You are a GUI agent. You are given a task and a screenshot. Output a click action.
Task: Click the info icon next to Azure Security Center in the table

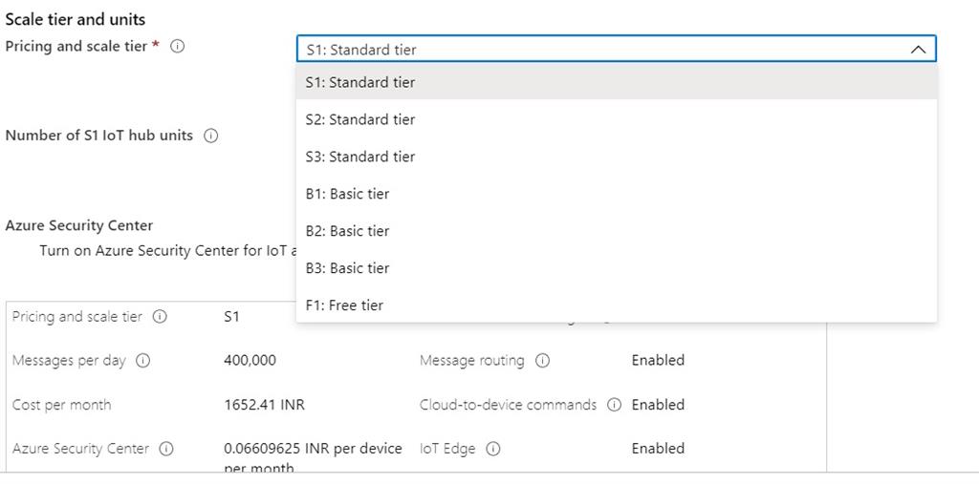(x=166, y=449)
